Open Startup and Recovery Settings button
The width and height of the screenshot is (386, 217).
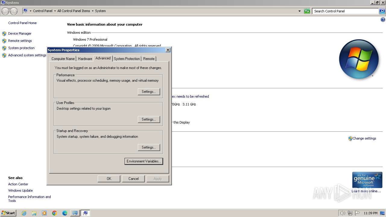149,147
